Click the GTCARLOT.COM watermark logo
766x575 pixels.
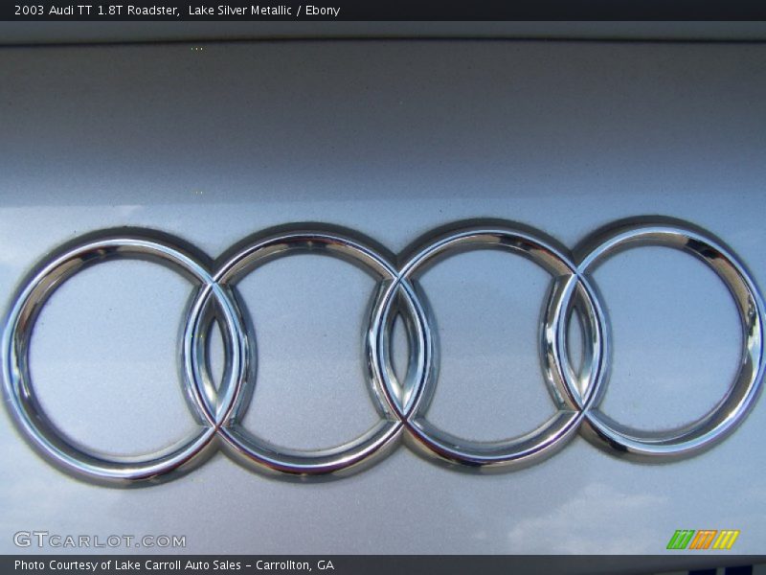(99, 540)
